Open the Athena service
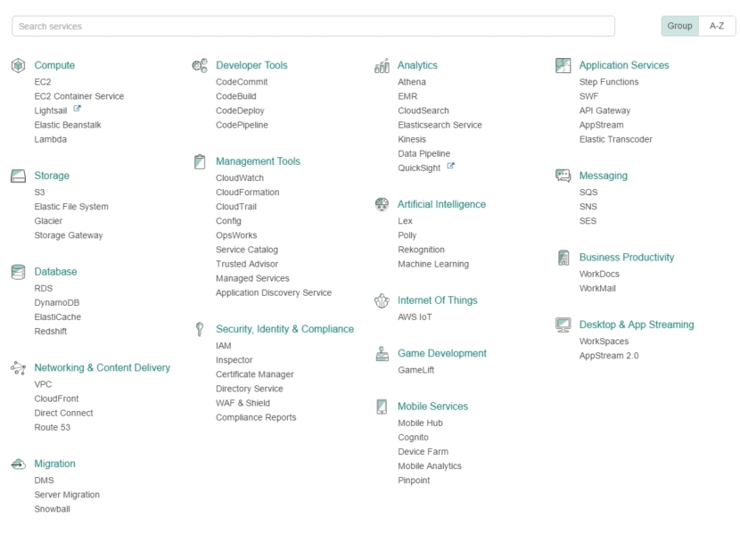 (412, 82)
